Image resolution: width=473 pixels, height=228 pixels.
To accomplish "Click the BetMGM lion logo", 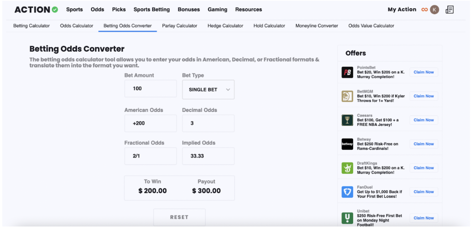I will point(347,96).
